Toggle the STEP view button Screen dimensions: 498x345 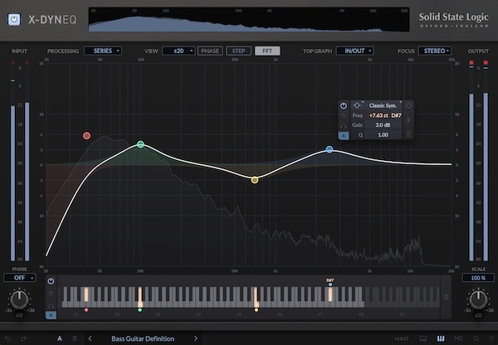click(x=238, y=51)
